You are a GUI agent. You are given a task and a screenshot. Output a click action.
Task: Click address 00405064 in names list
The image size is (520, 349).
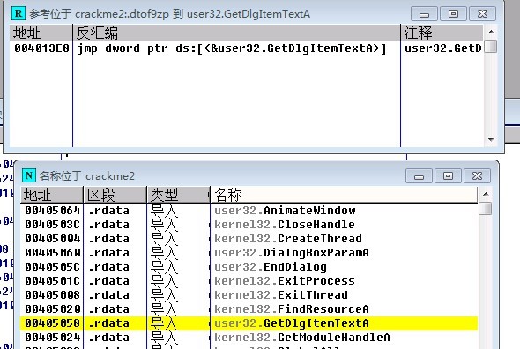tap(52, 211)
